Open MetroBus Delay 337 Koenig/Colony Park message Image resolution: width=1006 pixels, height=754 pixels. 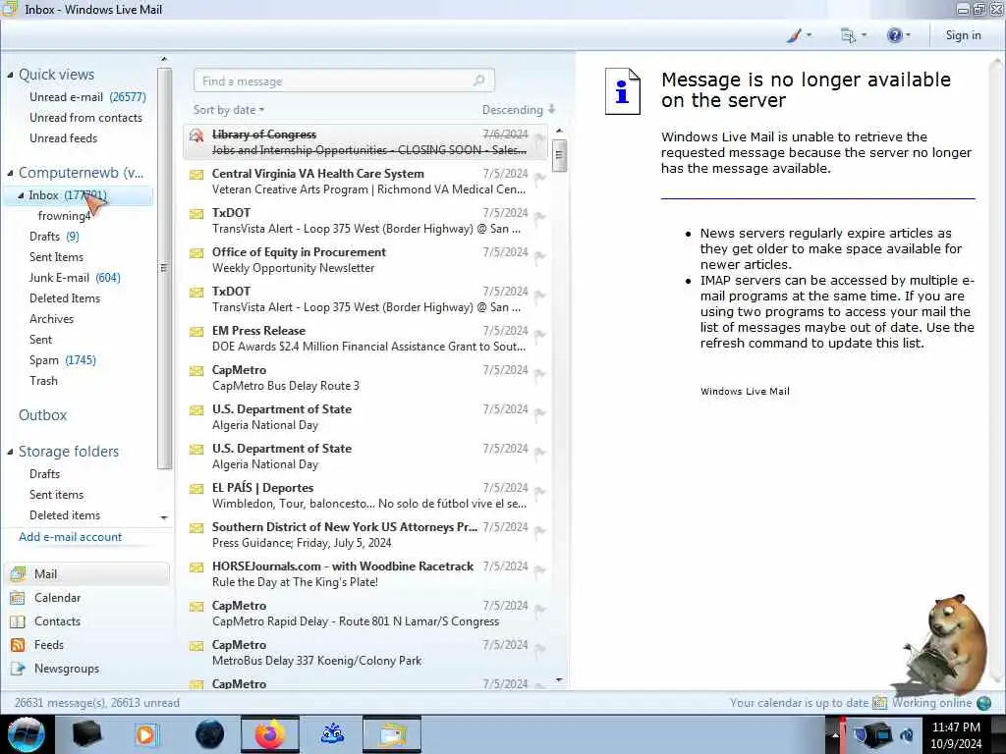pyautogui.click(x=365, y=653)
